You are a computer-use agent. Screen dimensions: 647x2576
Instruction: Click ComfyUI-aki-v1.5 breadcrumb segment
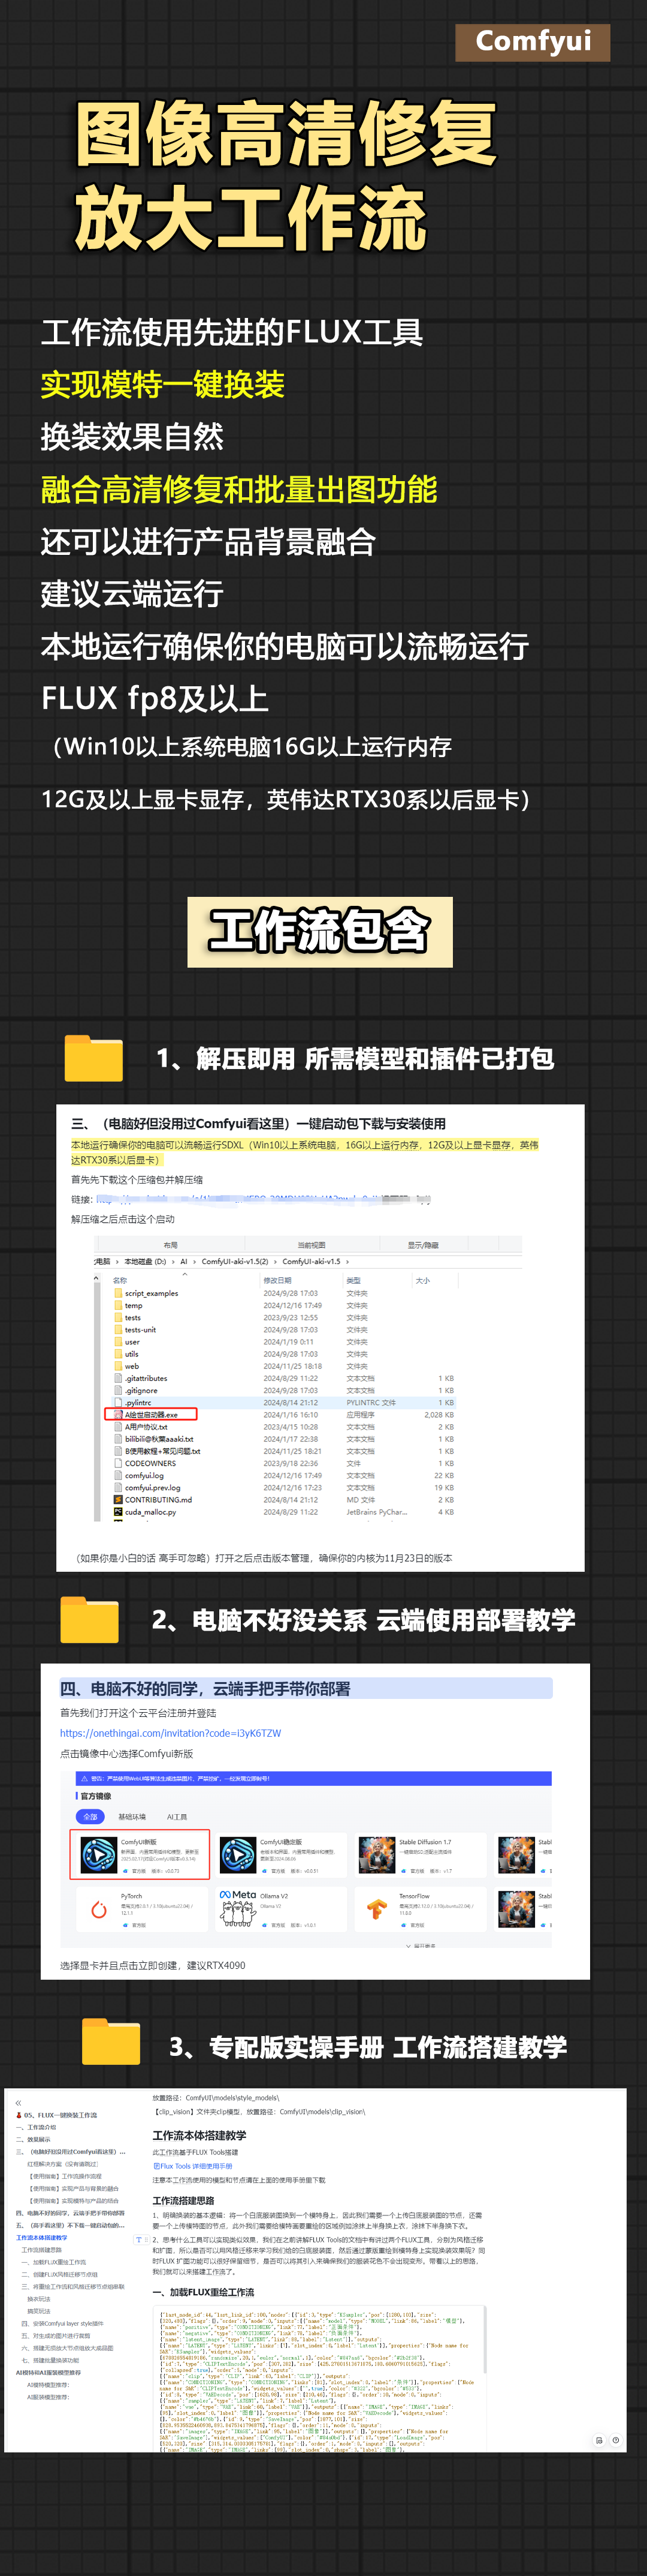click(x=312, y=1262)
